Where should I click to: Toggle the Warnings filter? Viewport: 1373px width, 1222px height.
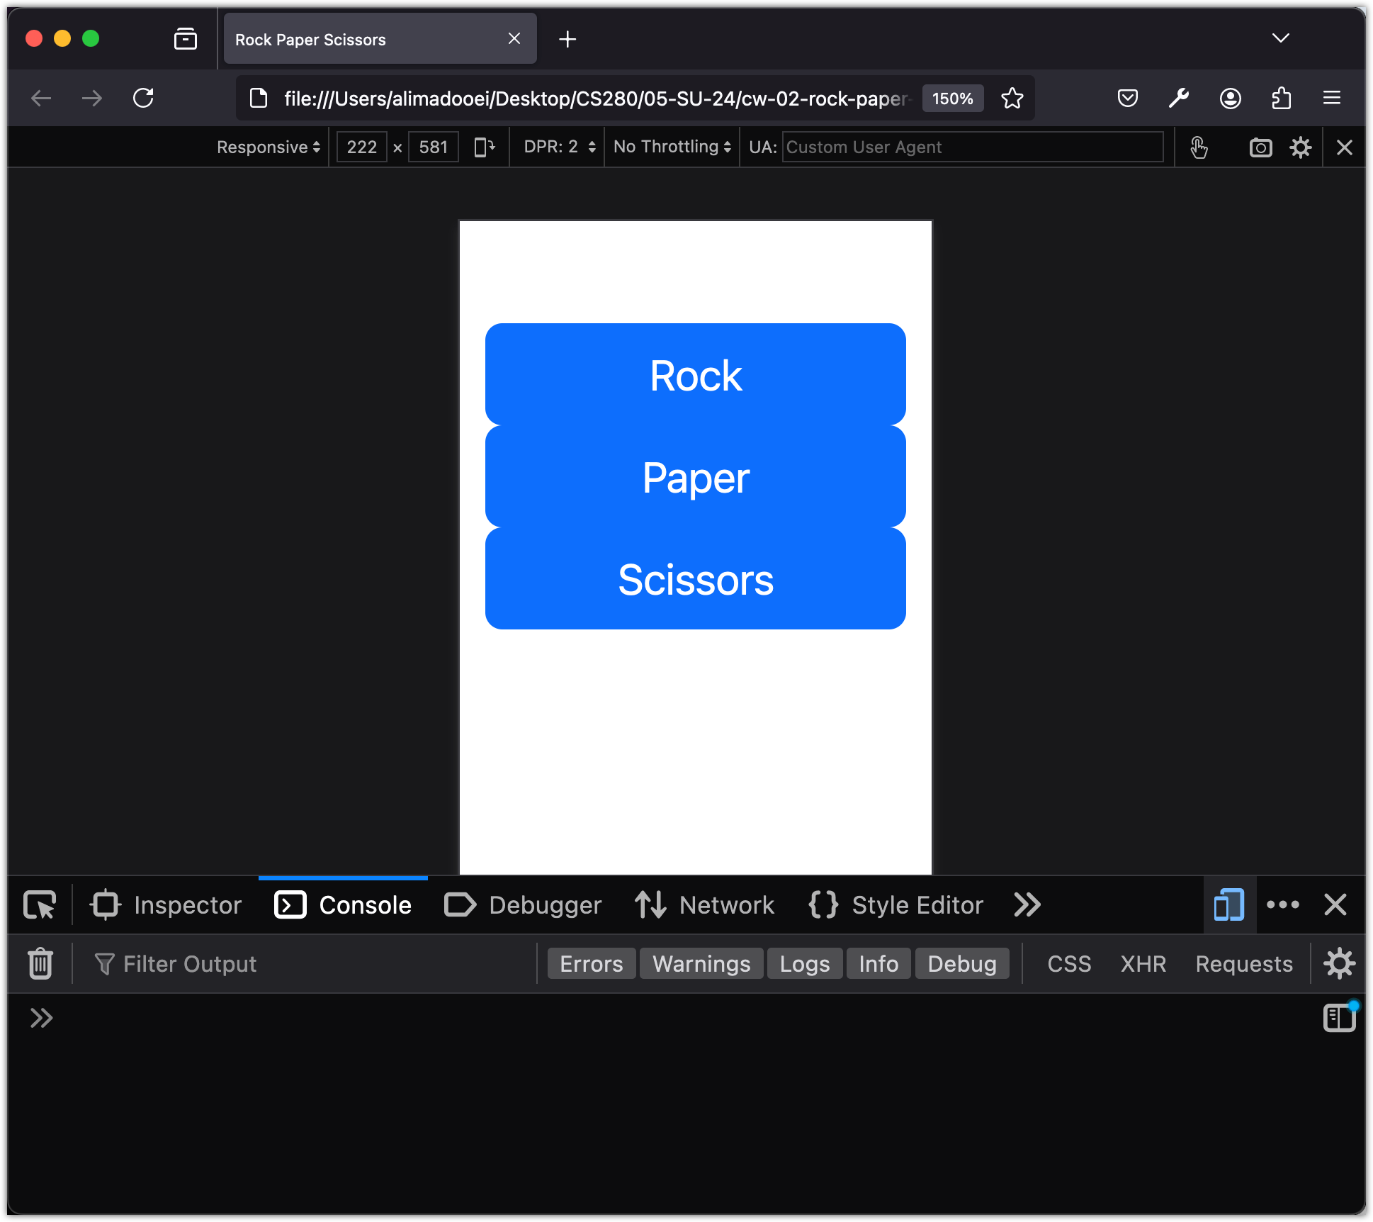click(701, 964)
